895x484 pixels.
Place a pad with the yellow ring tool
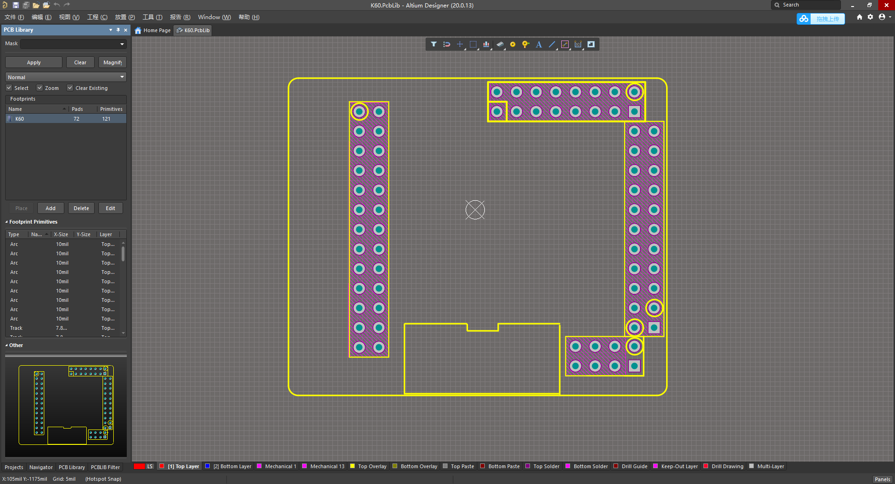[513, 44]
